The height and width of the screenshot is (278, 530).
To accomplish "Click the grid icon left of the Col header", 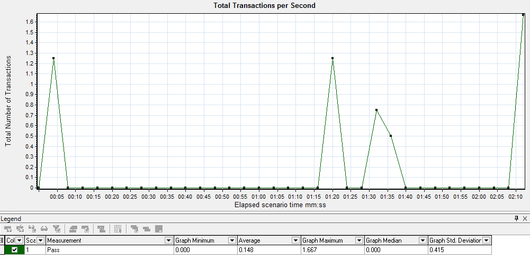I will [x=3, y=240].
